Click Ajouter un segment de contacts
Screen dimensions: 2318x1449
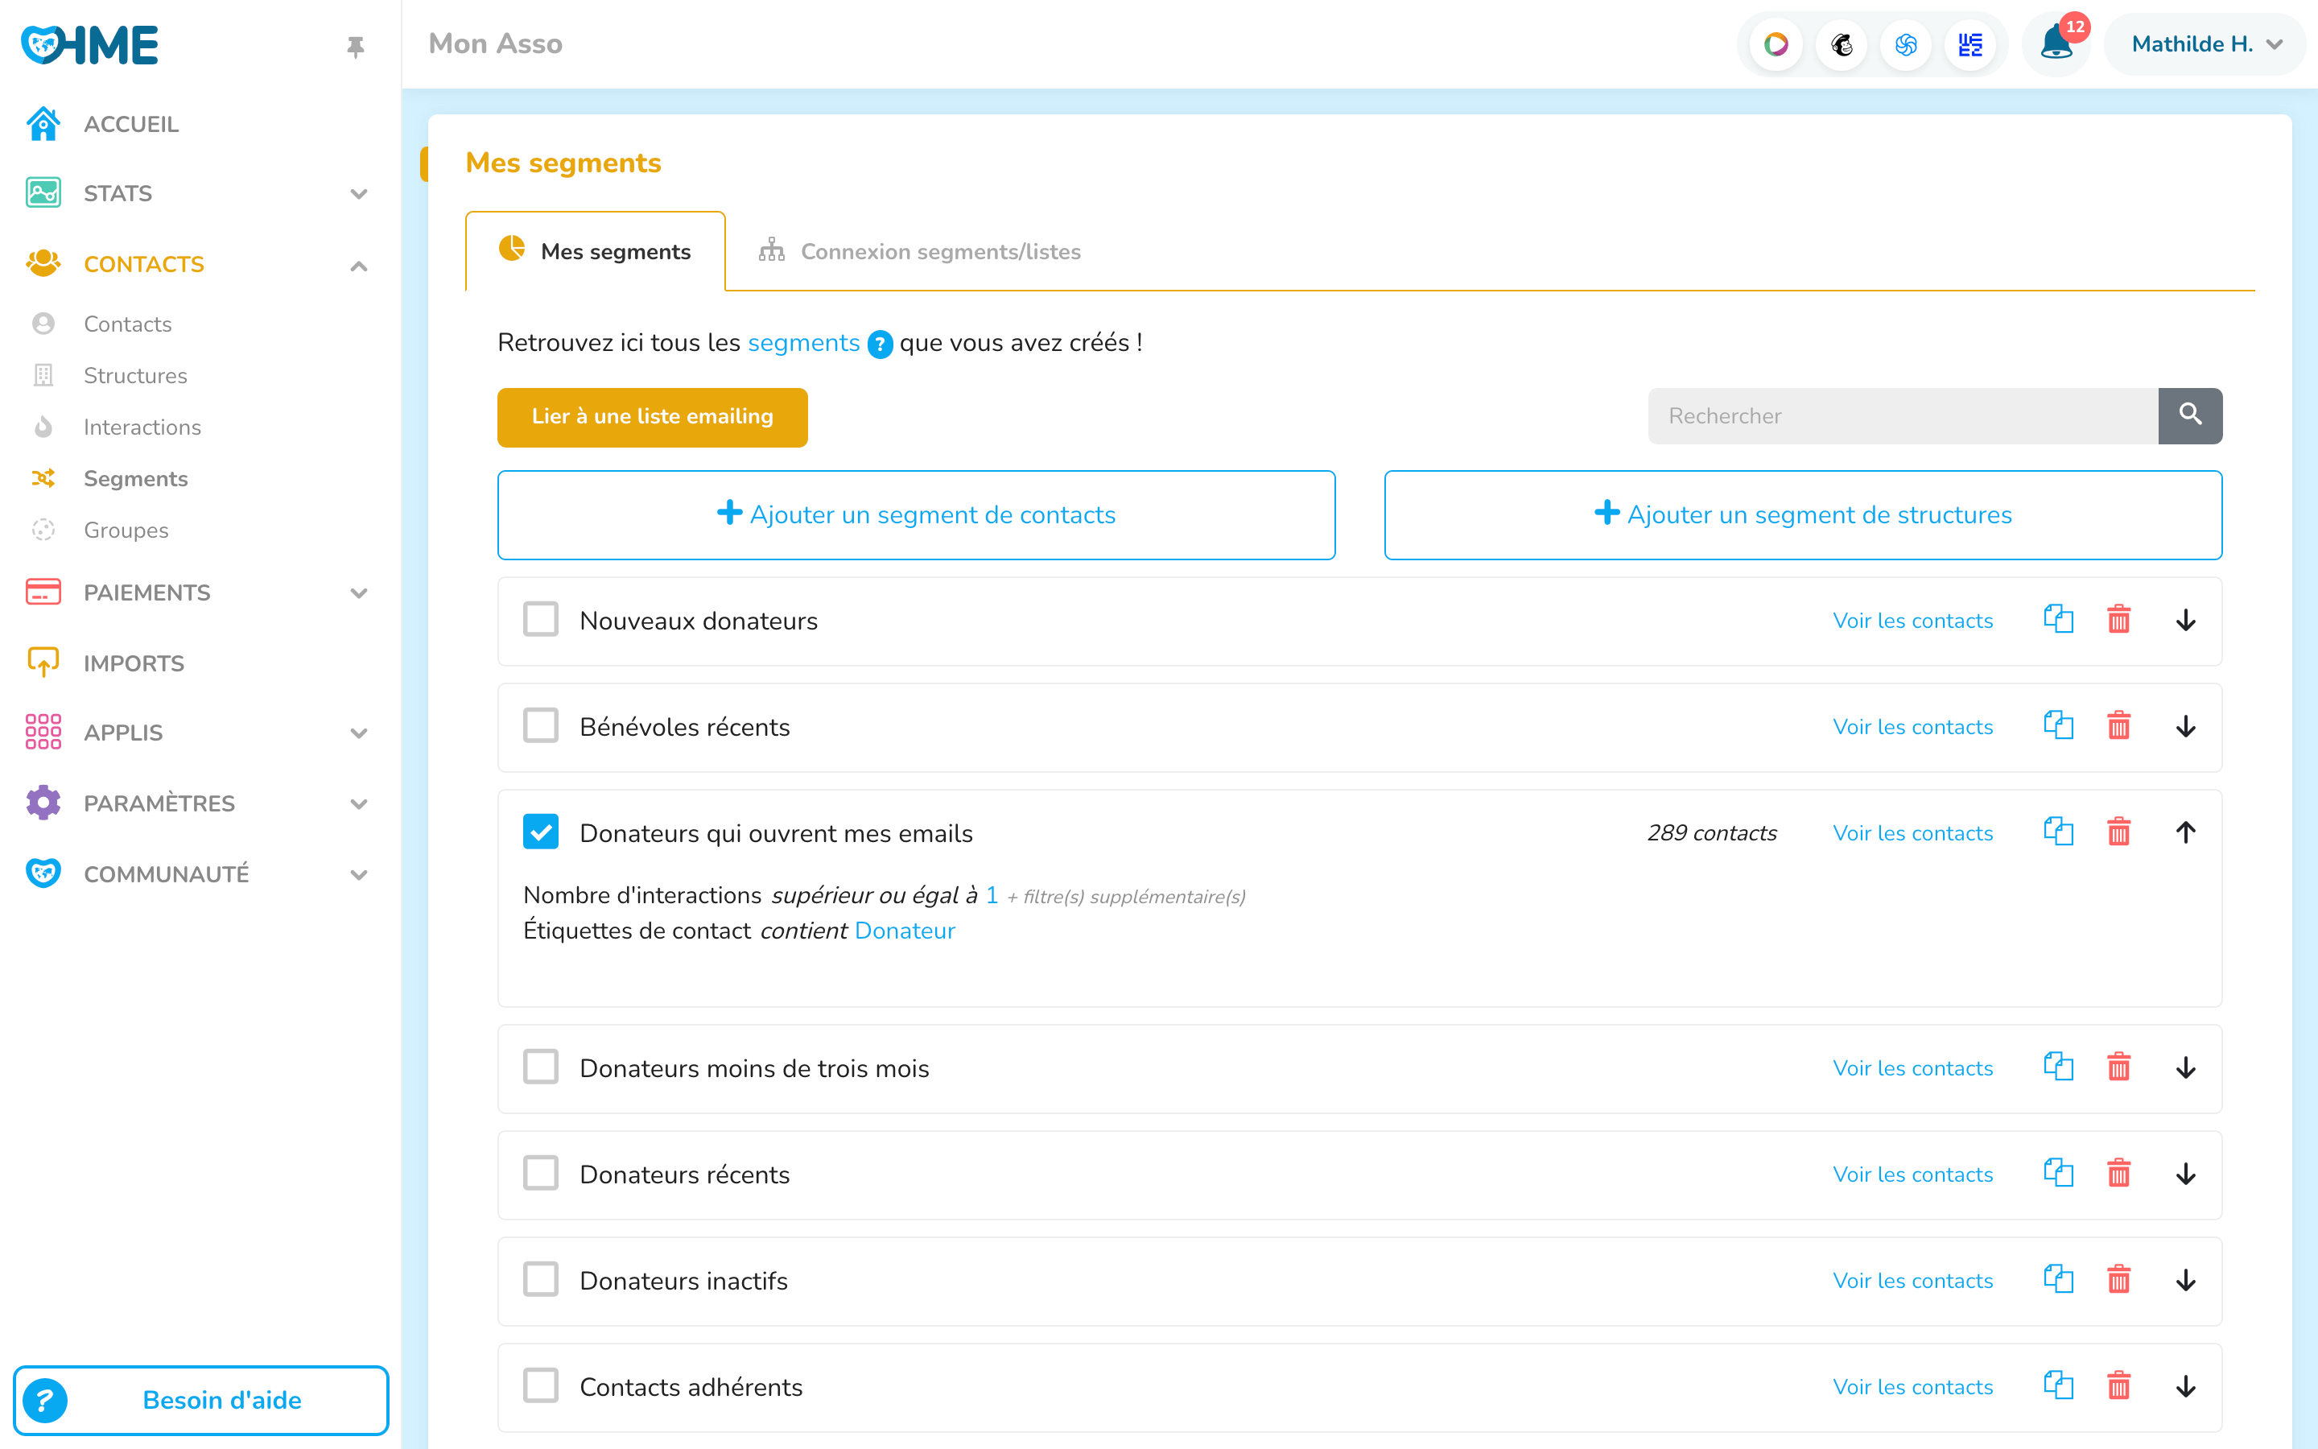[x=916, y=514]
